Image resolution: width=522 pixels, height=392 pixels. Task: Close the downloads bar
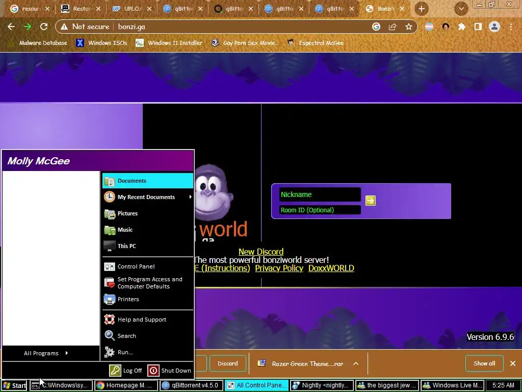pyautogui.click(x=513, y=363)
